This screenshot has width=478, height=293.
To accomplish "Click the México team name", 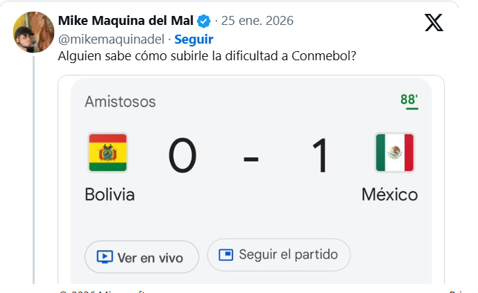I will point(390,195).
